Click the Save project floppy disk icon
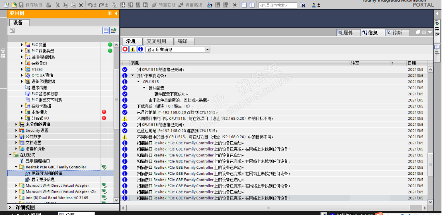Image resolution: width=443 pixels, height=215 pixels. [21, 5]
